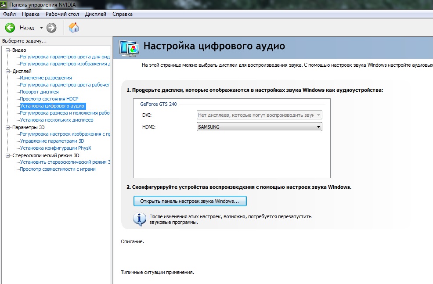Click the digital audio header monitor icon
433x284 pixels.
tap(128, 47)
